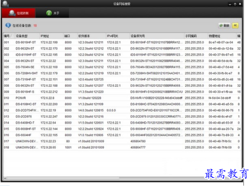Collapse panel with yellow double-arrow button
The image size is (252, 186).
coord(235,26)
